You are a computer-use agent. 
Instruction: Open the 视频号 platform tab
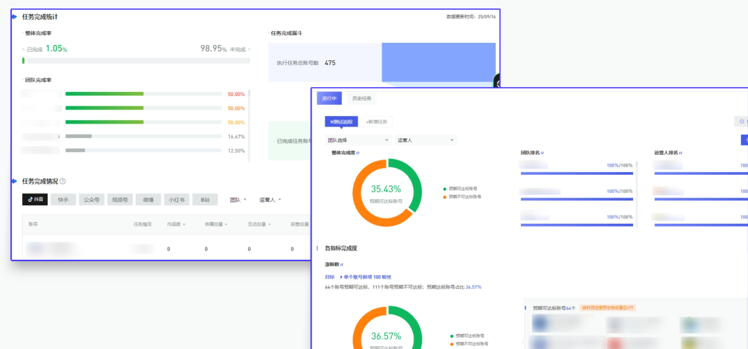[x=120, y=200]
